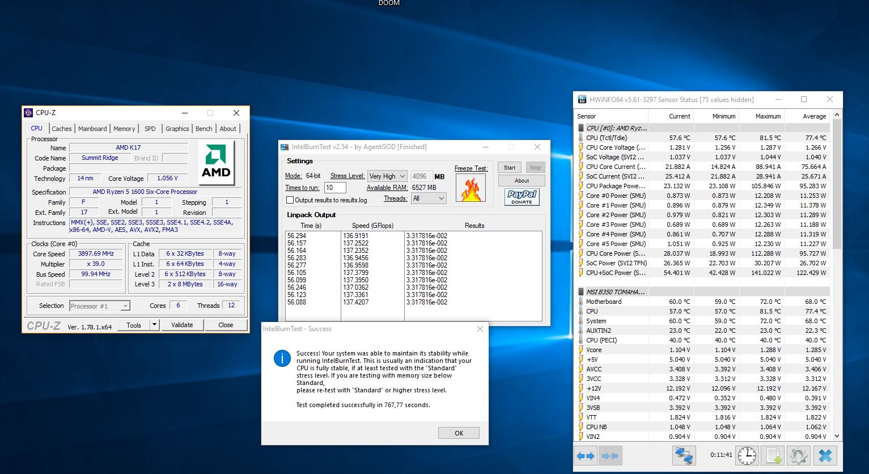This screenshot has width=869, height=474.
Task: Start HWiNFO logging with sheet-plus icon
Action: pyautogui.click(x=772, y=455)
